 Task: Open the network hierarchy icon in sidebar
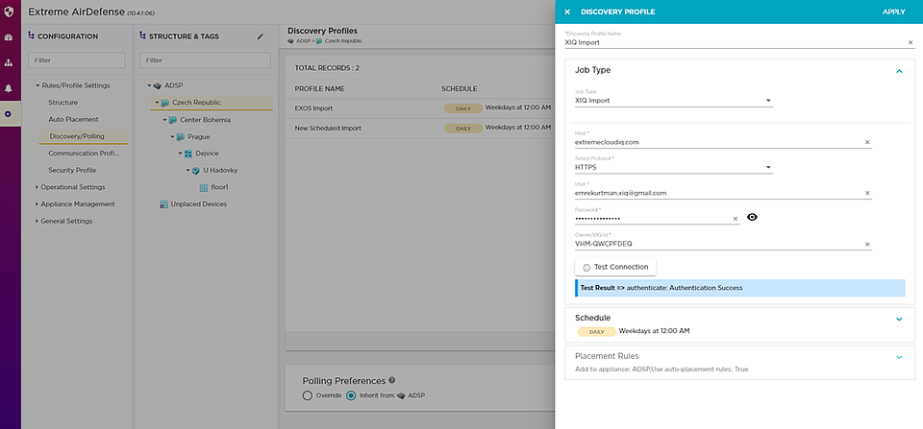click(9, 63)
